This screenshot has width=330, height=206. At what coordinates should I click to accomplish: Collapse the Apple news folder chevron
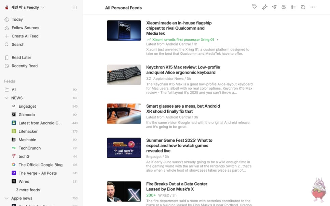click(x=6, y=198)
